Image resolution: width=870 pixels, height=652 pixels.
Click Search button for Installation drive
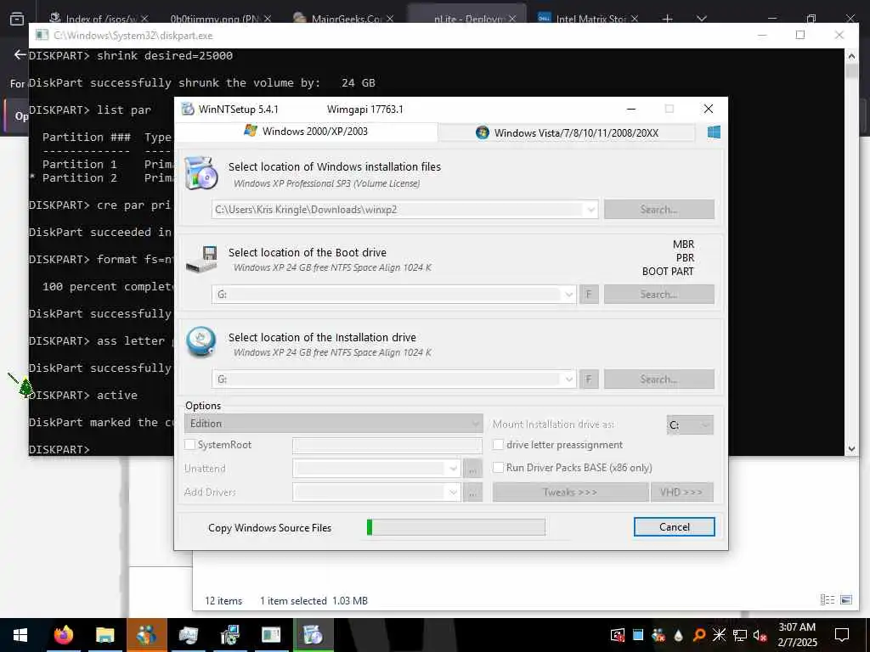tap(658, 379)
